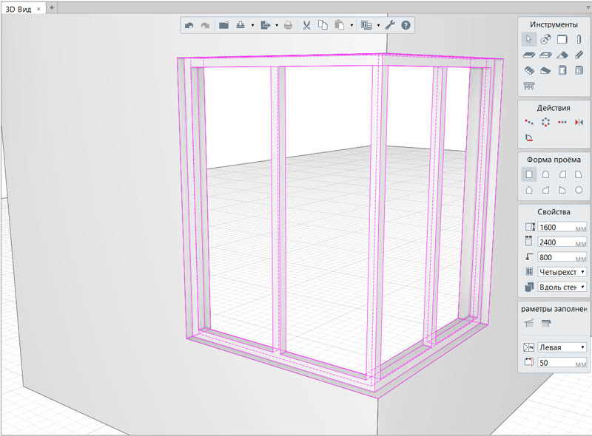The width and height of the screenshot is (592, 436).
Task: Select the stairs tool in Инструменты
Action: click(x=529, y=70)
